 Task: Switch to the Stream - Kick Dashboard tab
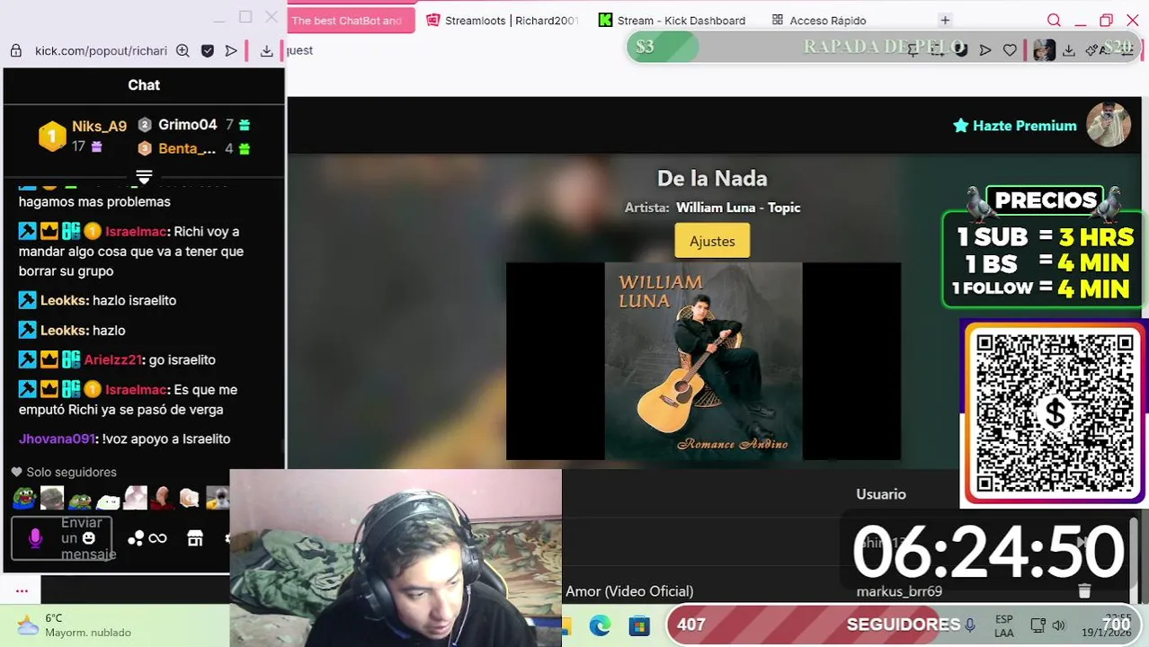coord(672,20)
